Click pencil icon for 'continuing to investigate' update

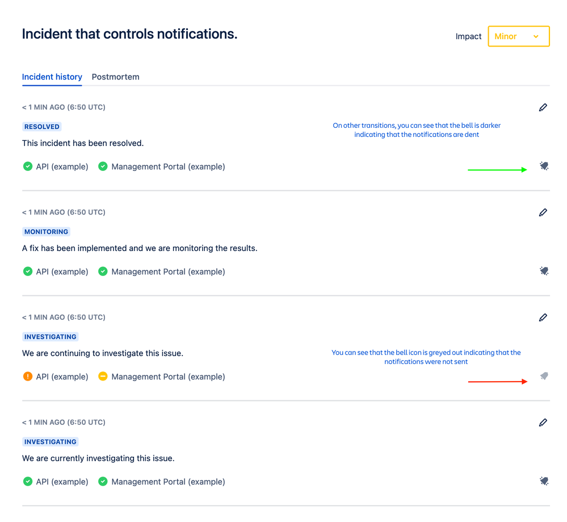pos(543,318)
